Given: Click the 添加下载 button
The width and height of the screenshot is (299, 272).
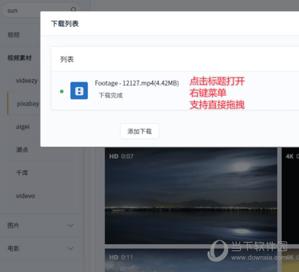Looking at the screenshot, I should 139,131.
